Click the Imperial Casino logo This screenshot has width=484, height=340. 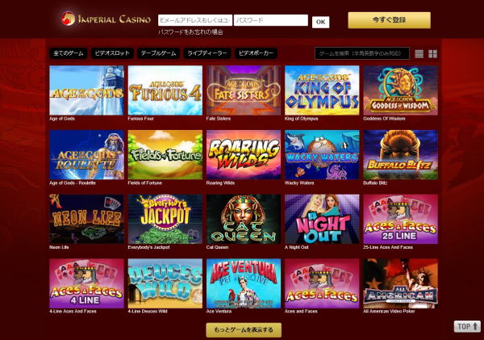tap(106, 19)
